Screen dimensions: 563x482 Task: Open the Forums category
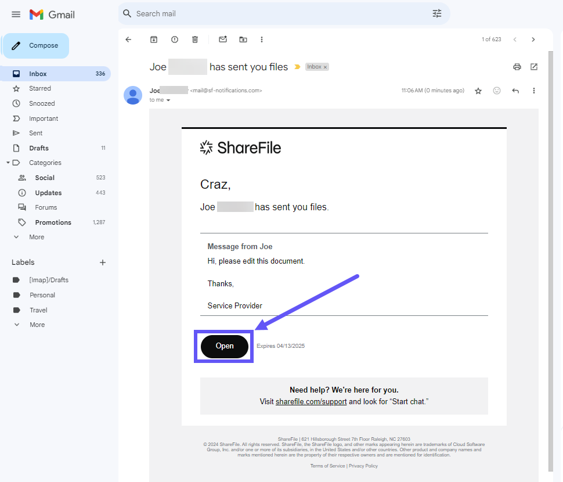tap(56, 207)
